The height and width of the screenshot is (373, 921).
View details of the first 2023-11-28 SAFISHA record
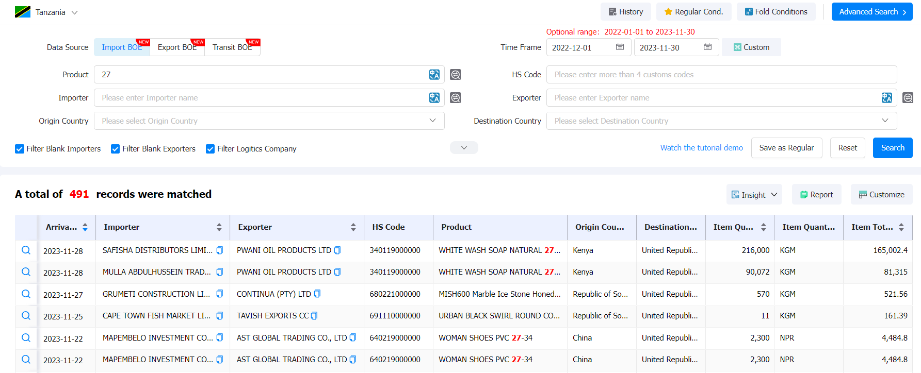click(x=26, y=250)
